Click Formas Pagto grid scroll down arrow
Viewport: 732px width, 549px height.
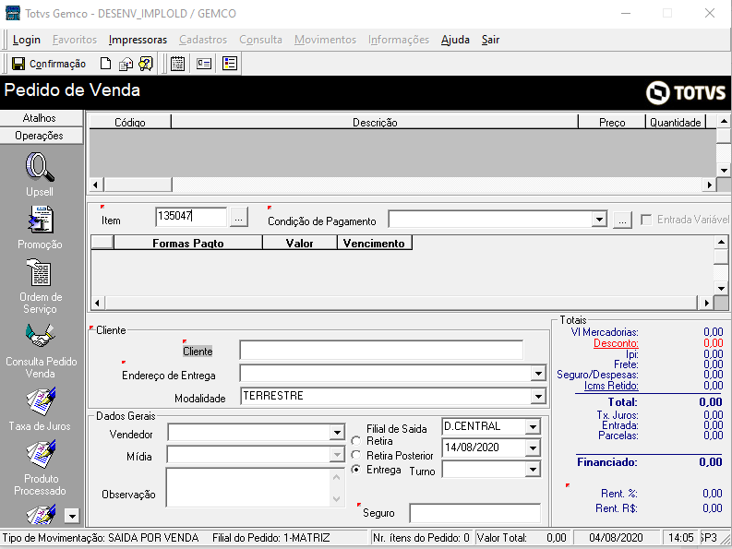(721, 289)
